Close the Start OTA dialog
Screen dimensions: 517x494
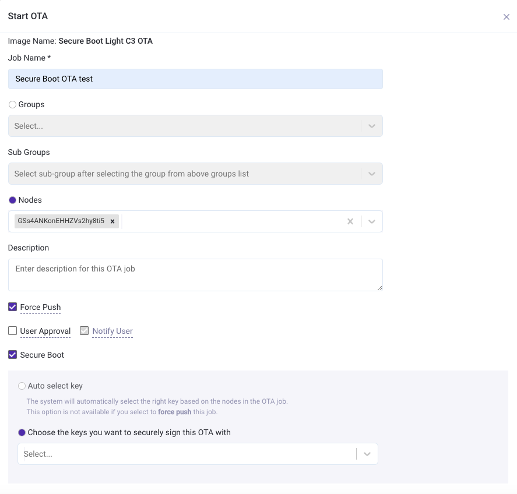[x=506, y=17]
